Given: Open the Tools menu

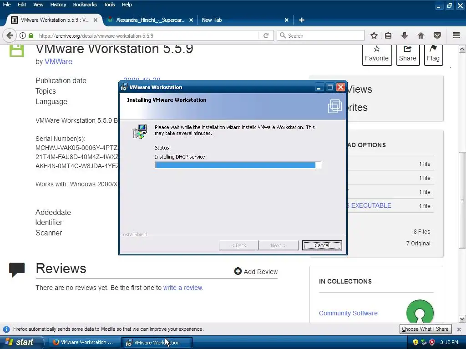Looking at the screenshot, I should click(x=109, y=5).
